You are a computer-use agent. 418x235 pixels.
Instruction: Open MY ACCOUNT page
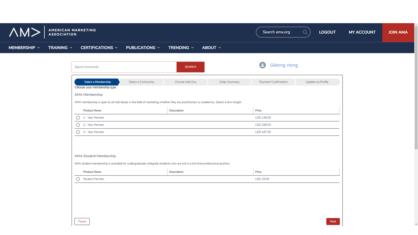coord(362,32)
